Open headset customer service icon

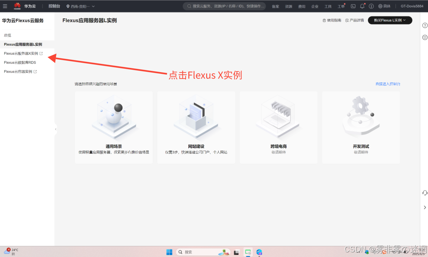click(x=425, y=193)
